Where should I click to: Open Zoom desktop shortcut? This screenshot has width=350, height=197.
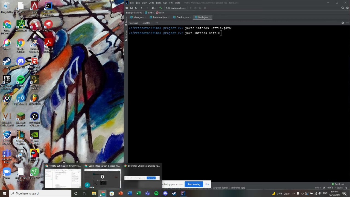[7, 173]
